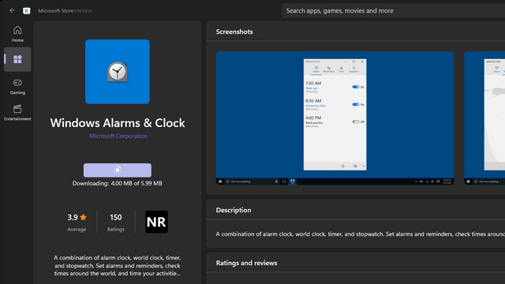Click the description paragraph in Description panel
This screenshot has width=505, height=284.
[x=361, y=234]
